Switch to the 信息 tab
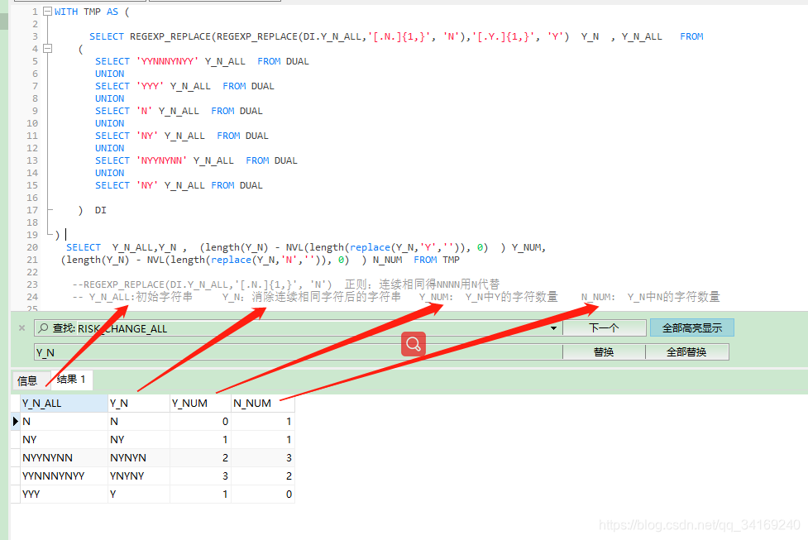Image resolution: width=808 pixels, height=540 pixels. point(29,380)
